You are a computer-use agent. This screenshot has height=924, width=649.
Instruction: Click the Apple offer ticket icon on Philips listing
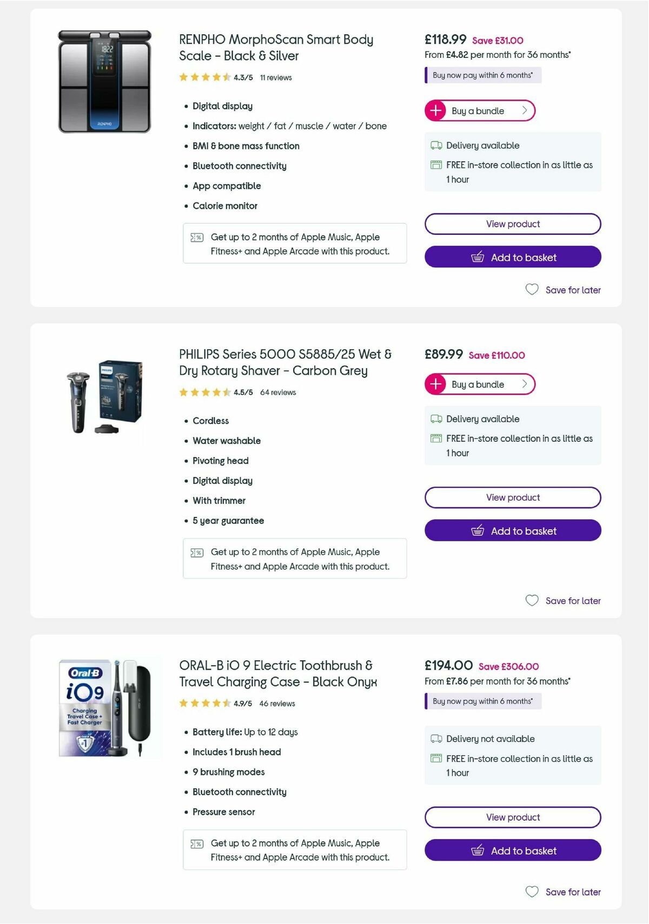[197, 552]
